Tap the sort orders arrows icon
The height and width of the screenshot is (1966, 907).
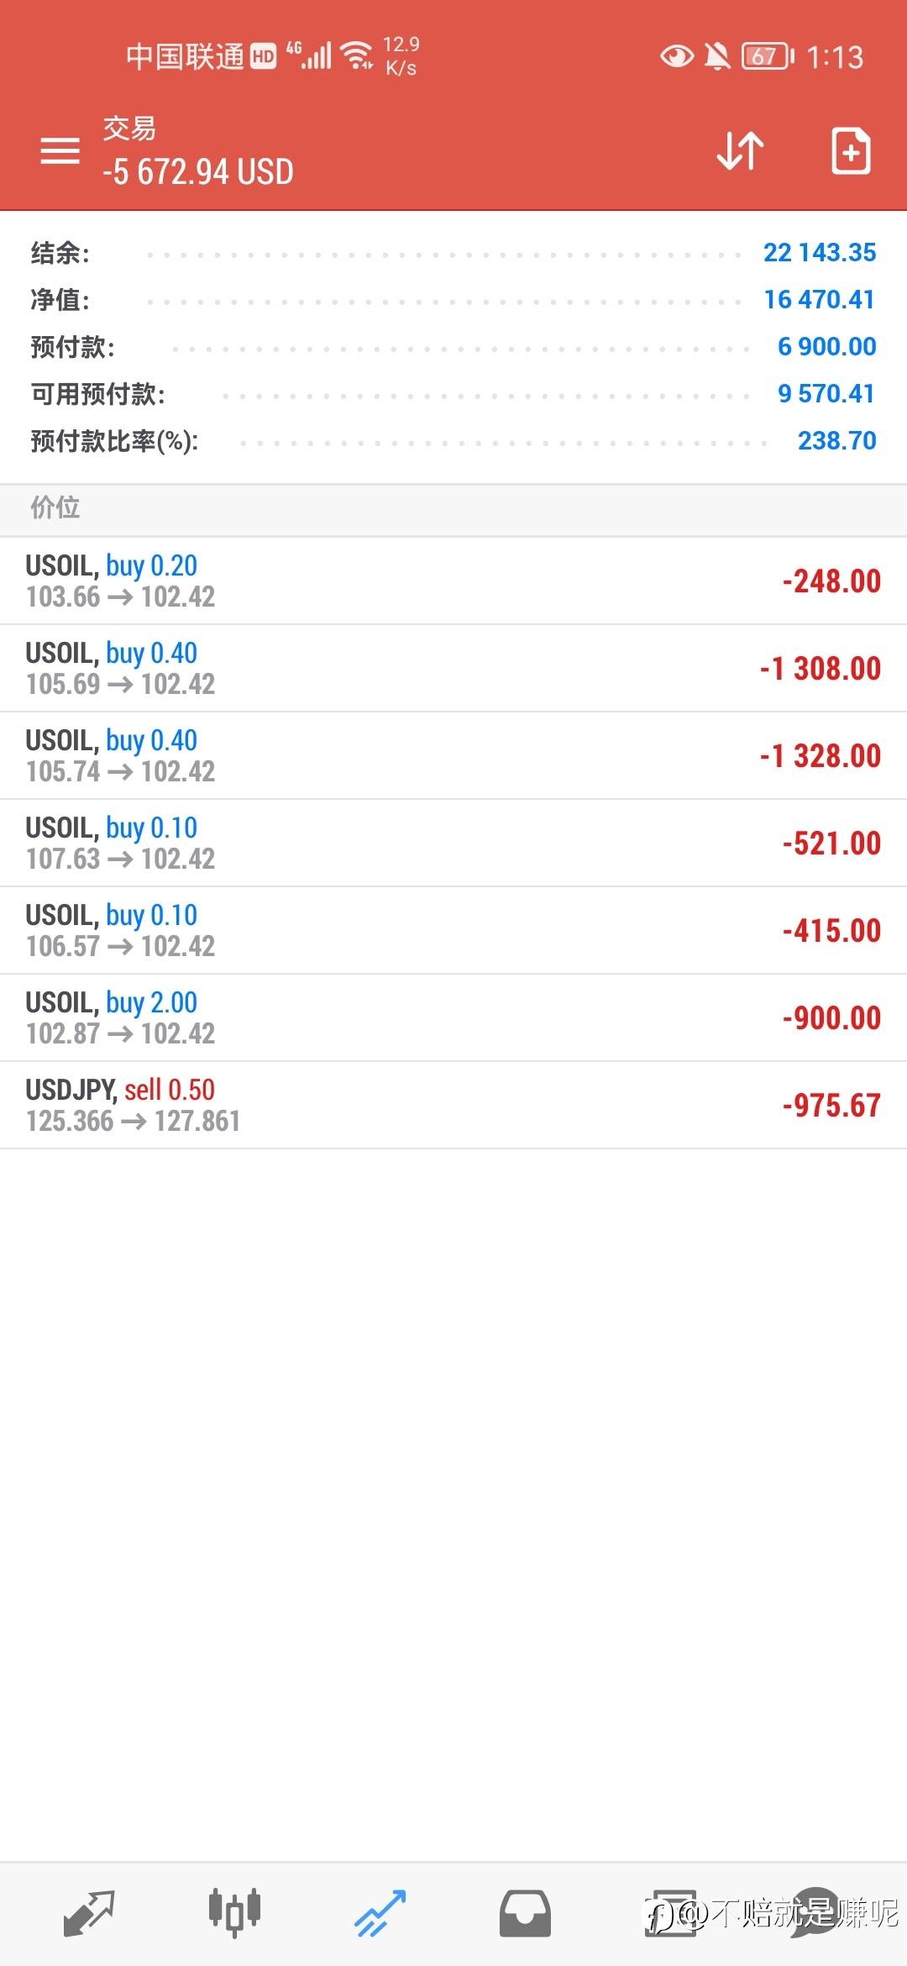tap(740, 151)
